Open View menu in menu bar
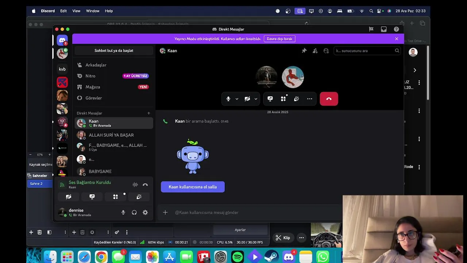This screenshot has height=263, width=467. 76,11
